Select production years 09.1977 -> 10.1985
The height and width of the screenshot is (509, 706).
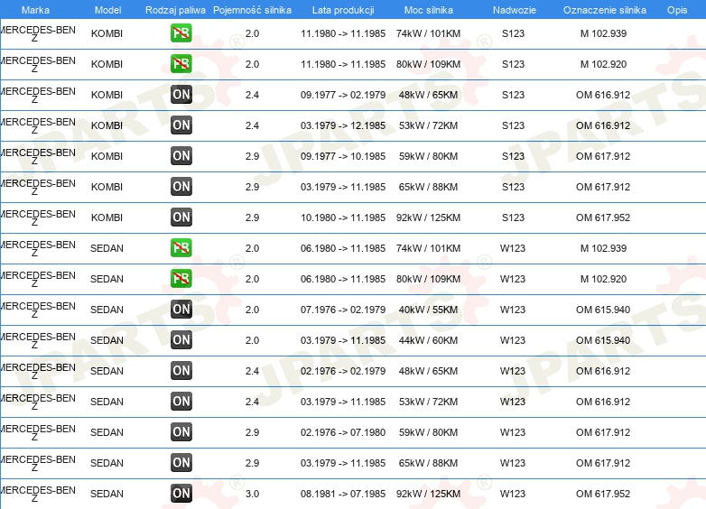point(343,156)
